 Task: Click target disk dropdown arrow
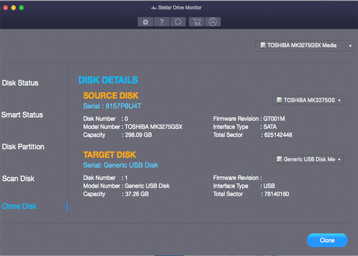(x=339, y=159)
